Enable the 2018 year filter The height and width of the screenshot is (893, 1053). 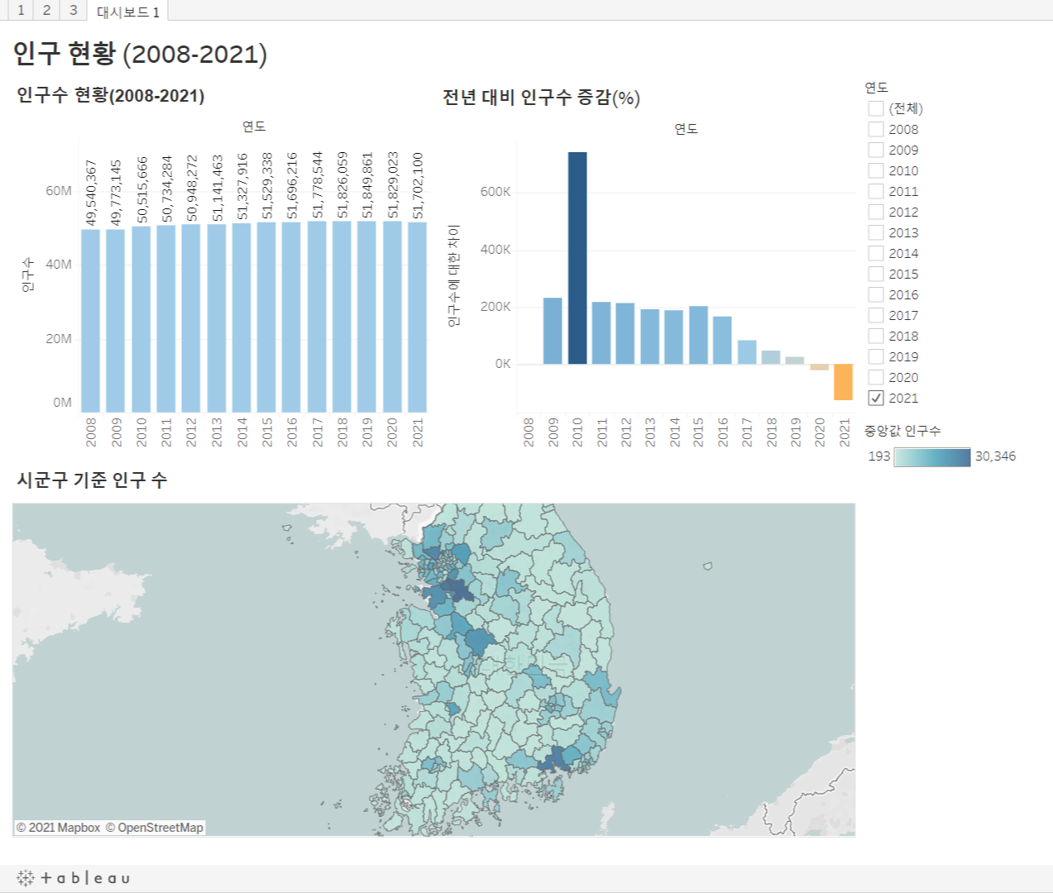876,336
